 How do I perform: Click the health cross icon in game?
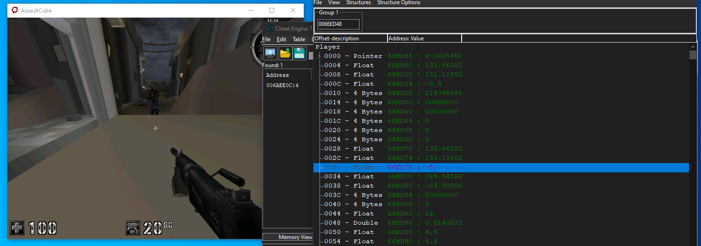tap(17, 228)
